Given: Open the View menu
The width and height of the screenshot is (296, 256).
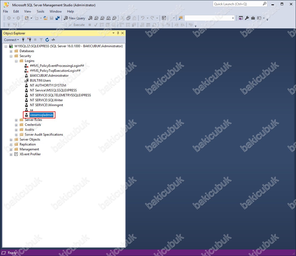Looking at the screenshot, I should (x=28, y=11).
